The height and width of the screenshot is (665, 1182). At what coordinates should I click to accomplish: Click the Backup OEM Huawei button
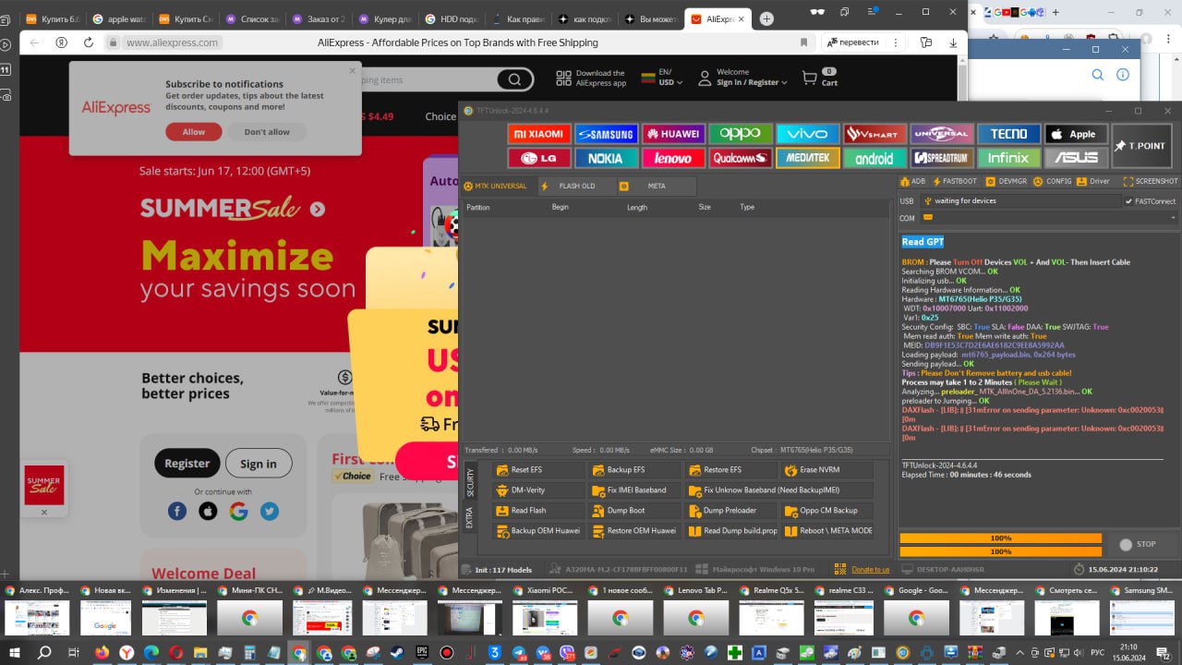(538, 531)
